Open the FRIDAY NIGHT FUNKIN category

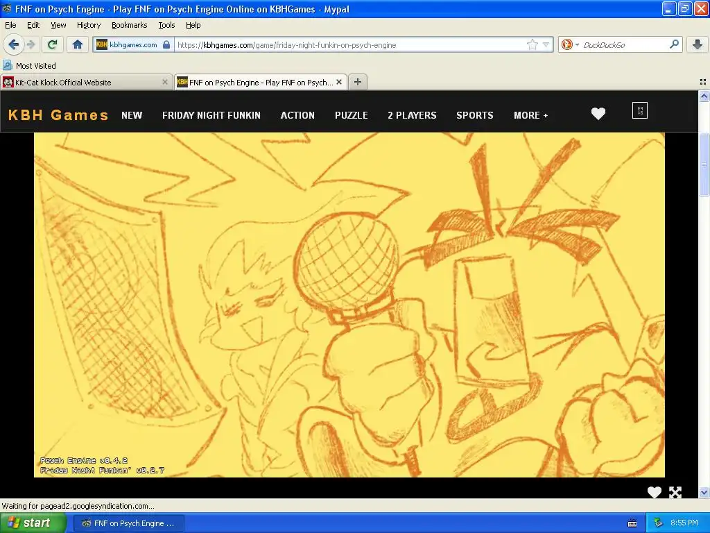211,115
